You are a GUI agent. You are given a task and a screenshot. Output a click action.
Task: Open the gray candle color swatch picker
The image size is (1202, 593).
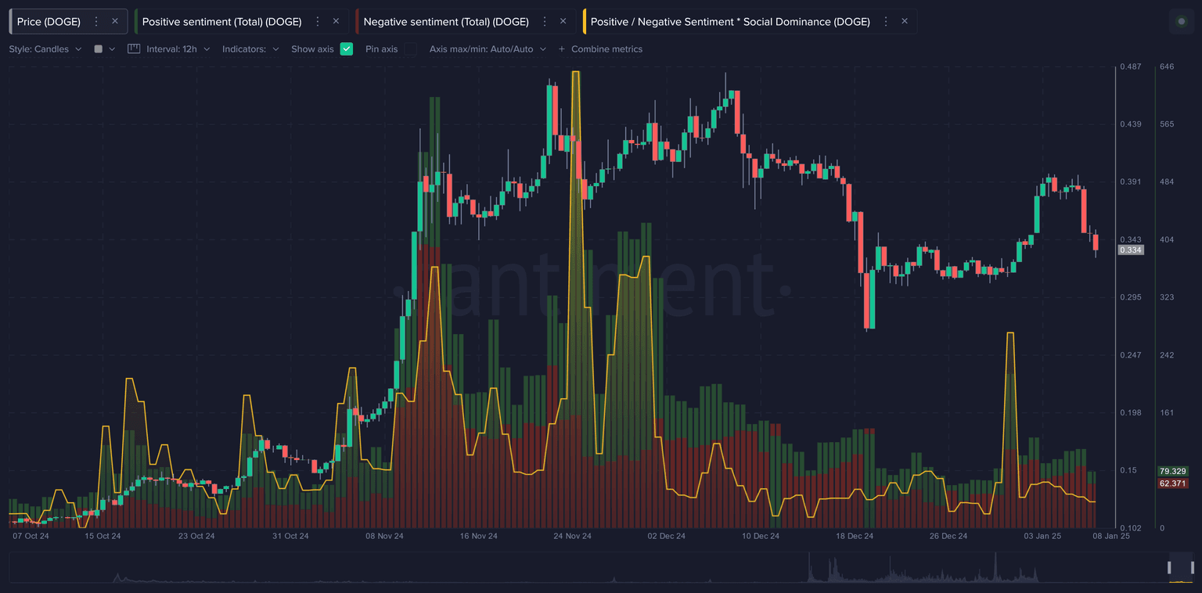(x=99, y=49)
